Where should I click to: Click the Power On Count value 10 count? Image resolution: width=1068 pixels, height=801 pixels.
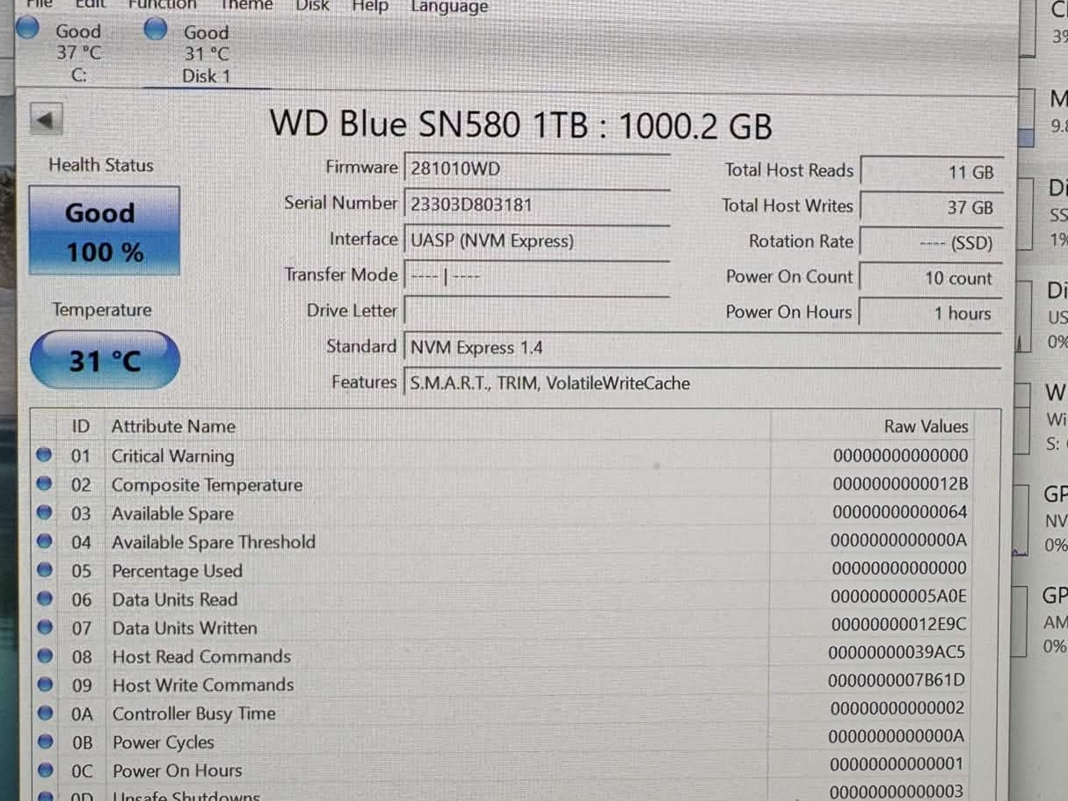pos(931,277)
